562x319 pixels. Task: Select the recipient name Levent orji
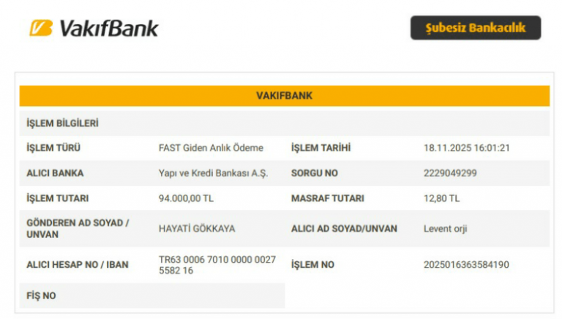pos(445,229)
